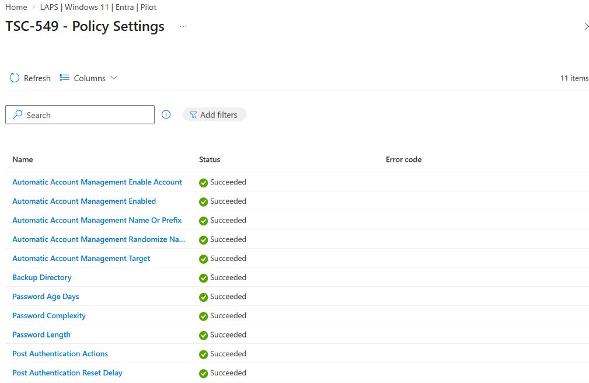Image resolution: width=589 pixels, height=383 pixels.
Task: Click Succeeded status text for Password Length
Action: click(228, 335)
